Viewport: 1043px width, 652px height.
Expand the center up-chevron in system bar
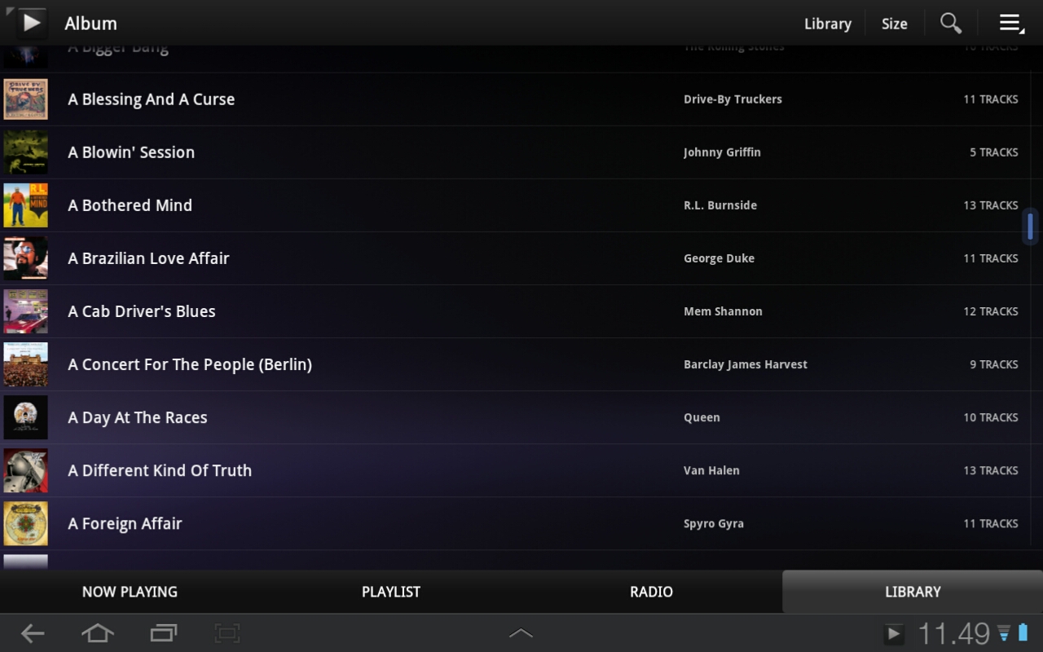[x=521, y=633]
